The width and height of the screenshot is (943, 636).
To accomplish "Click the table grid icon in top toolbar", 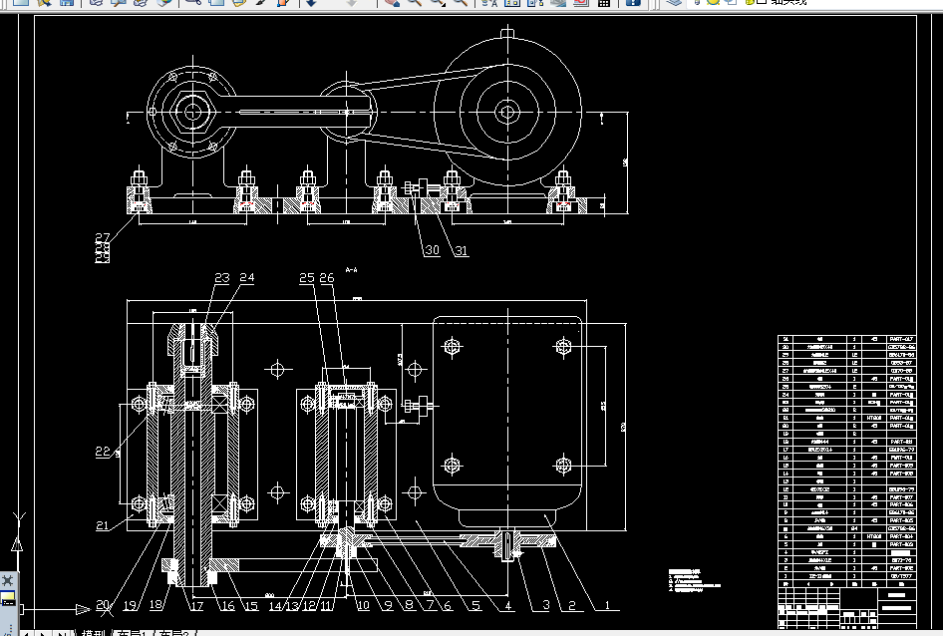I will pos(604,2).
